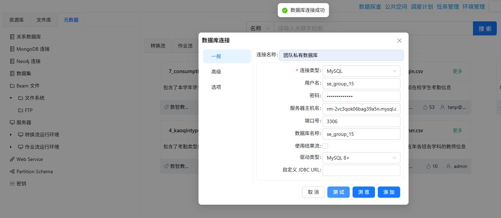
Task: Click the tag icon on 4_kaoqintype card
Action: pyautogui.click(x=166, y=166)
